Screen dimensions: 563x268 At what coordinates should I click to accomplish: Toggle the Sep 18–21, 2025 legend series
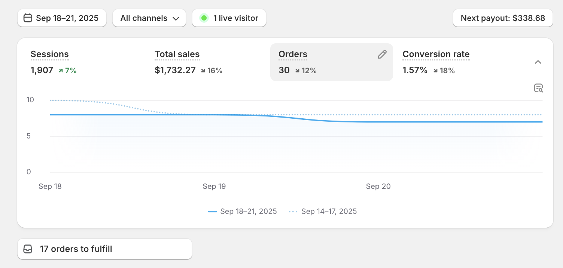pyautogui.click(x=243, y=211)
